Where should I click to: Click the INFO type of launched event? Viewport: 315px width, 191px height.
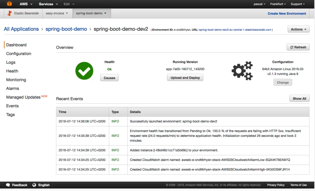point(115,121)
